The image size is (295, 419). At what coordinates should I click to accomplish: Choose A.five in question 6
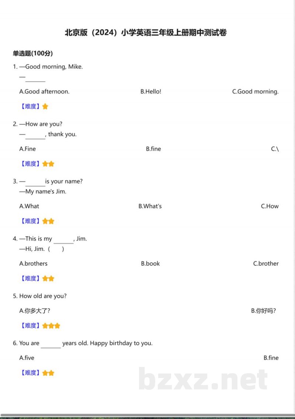click(27, 358)
